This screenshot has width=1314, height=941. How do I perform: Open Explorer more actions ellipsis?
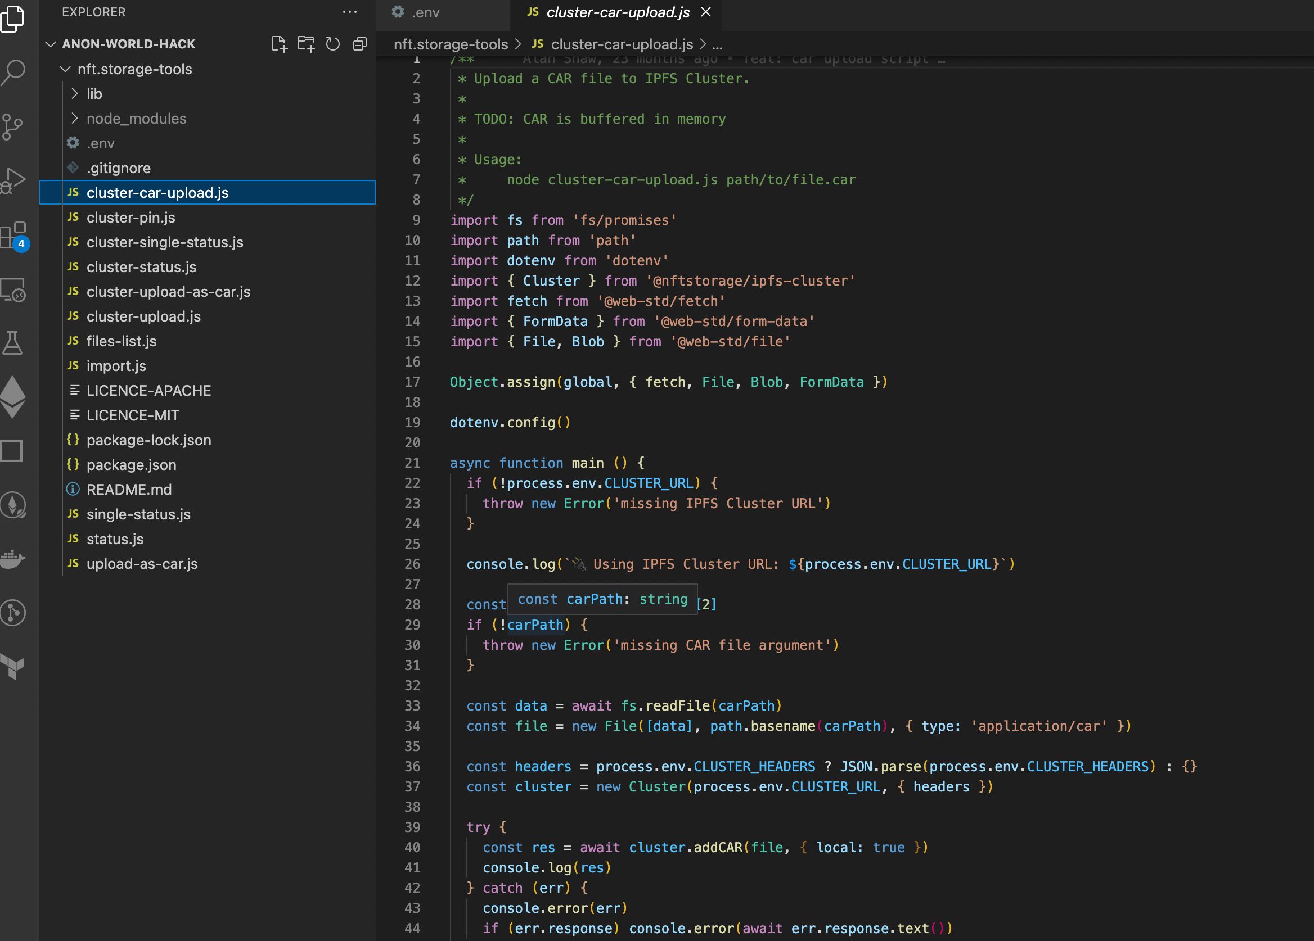pos(349,12)
